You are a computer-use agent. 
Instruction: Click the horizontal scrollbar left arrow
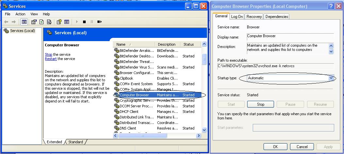tap(116, 136)
